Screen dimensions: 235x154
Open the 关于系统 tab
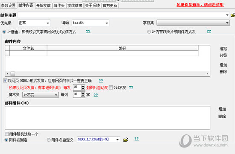(x=92, y=6)
